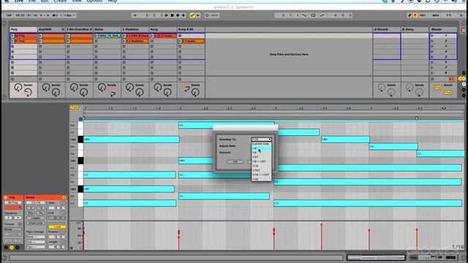
Task: Select the Poly track header
Action: (x=23, y=29)
